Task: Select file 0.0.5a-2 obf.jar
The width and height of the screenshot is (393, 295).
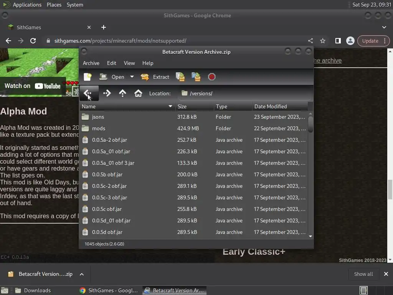Action: tap(193, 140)
